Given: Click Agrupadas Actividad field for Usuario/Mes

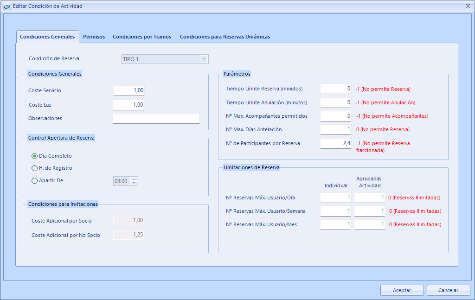Looking at the screenshot, I should pyautogui.click(x=369, y=225).
